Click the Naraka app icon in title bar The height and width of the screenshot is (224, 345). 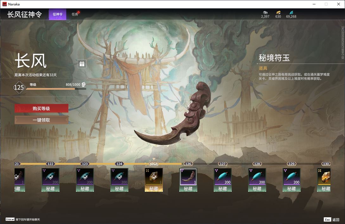coord(4,4)
